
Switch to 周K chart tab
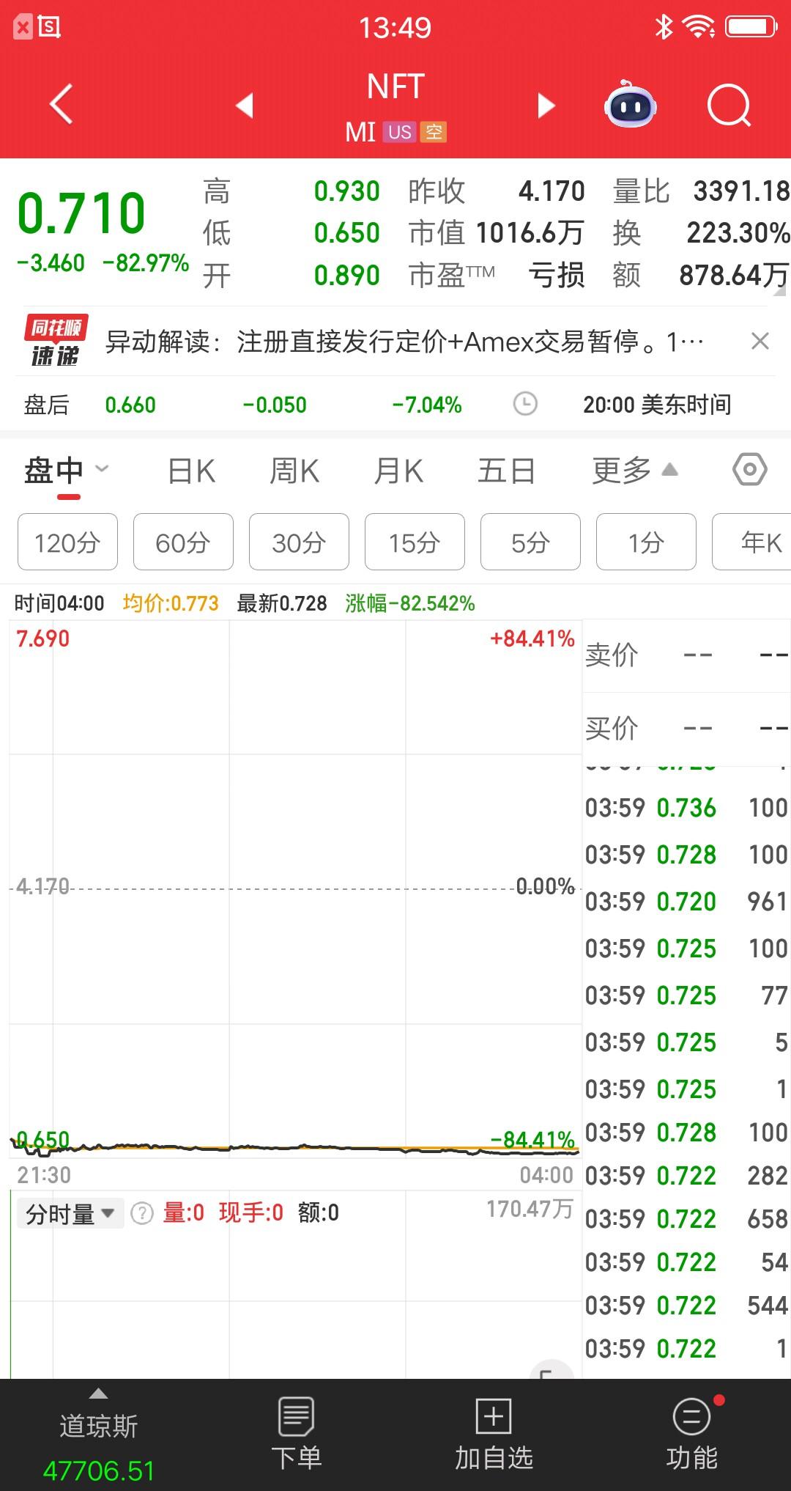pyautogui.click(x=294, y=471)
